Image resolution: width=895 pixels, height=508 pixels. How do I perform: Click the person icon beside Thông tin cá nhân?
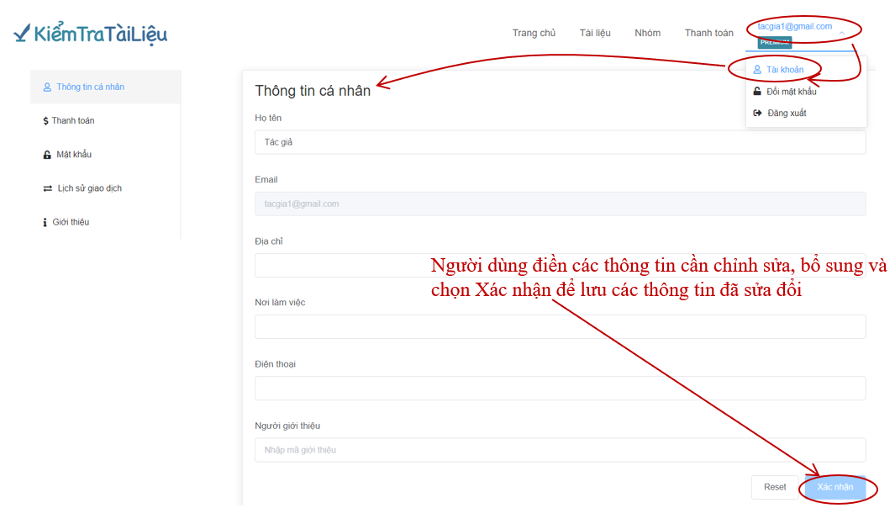[47, 87]
